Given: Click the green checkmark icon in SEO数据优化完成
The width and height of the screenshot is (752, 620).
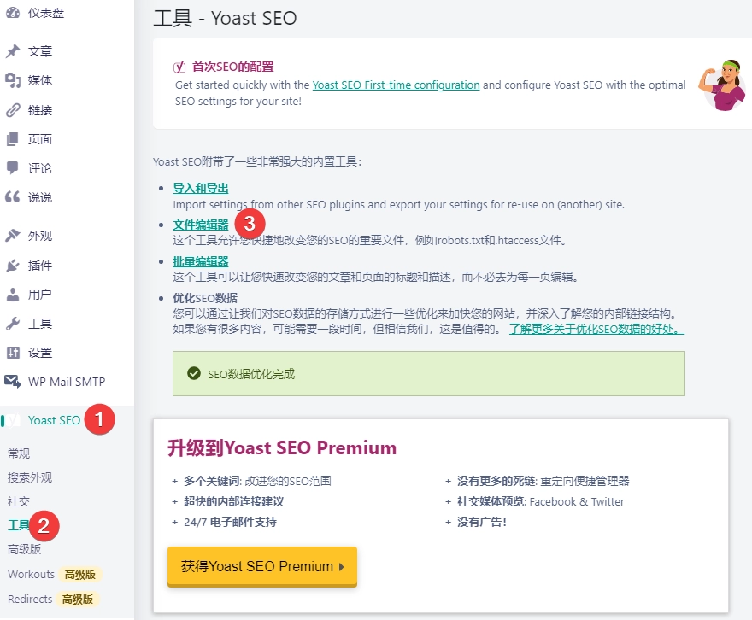Looking at the screenshot, I should [194, 373].
